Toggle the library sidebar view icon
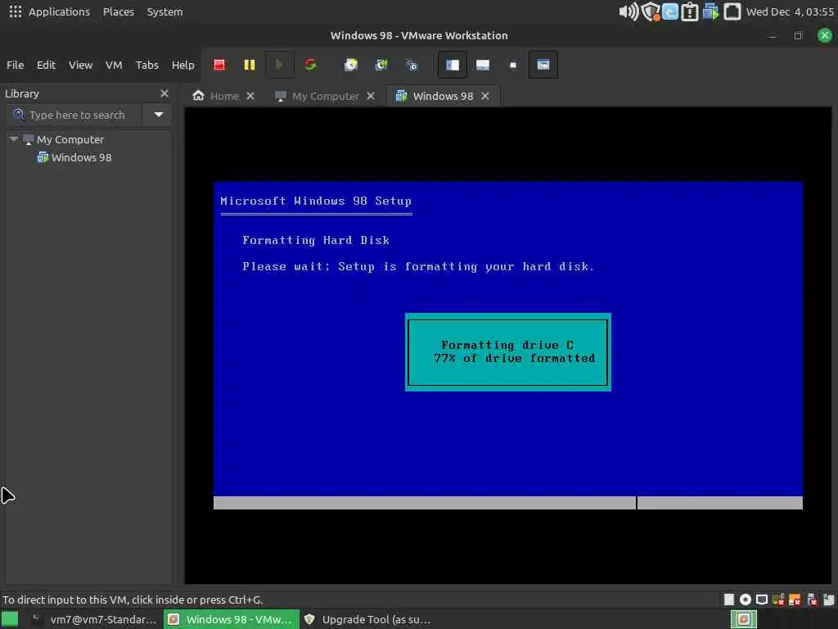Viewport: 838px width, 629px height. tap(452, 65)
